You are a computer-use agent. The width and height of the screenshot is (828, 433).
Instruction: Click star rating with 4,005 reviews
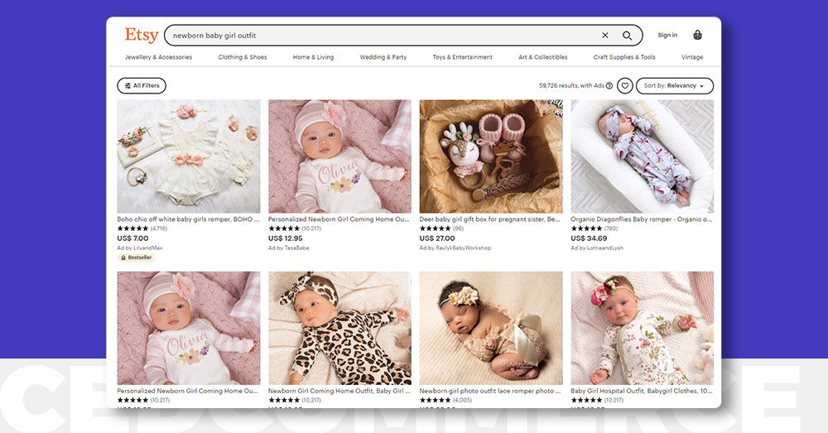point(445,400)
